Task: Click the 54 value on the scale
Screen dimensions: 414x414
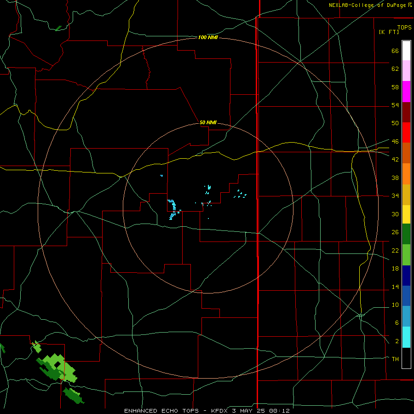Action: tap(395, 105)
